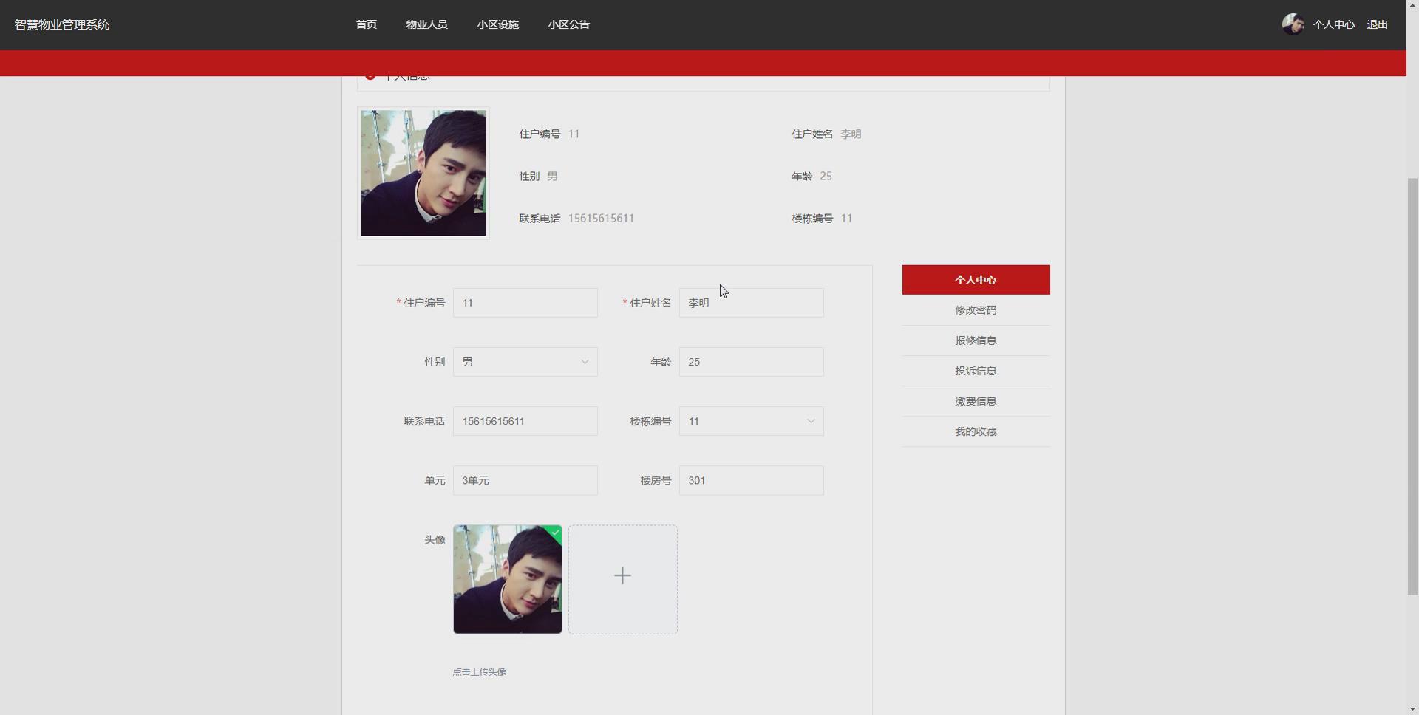
Task: Click the large profile photo
Action: coord(423,173)
